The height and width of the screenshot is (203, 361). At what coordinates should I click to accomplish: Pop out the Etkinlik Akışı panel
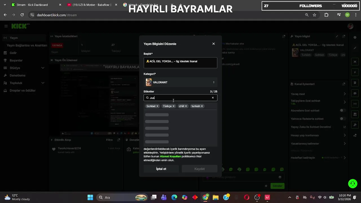118,140
